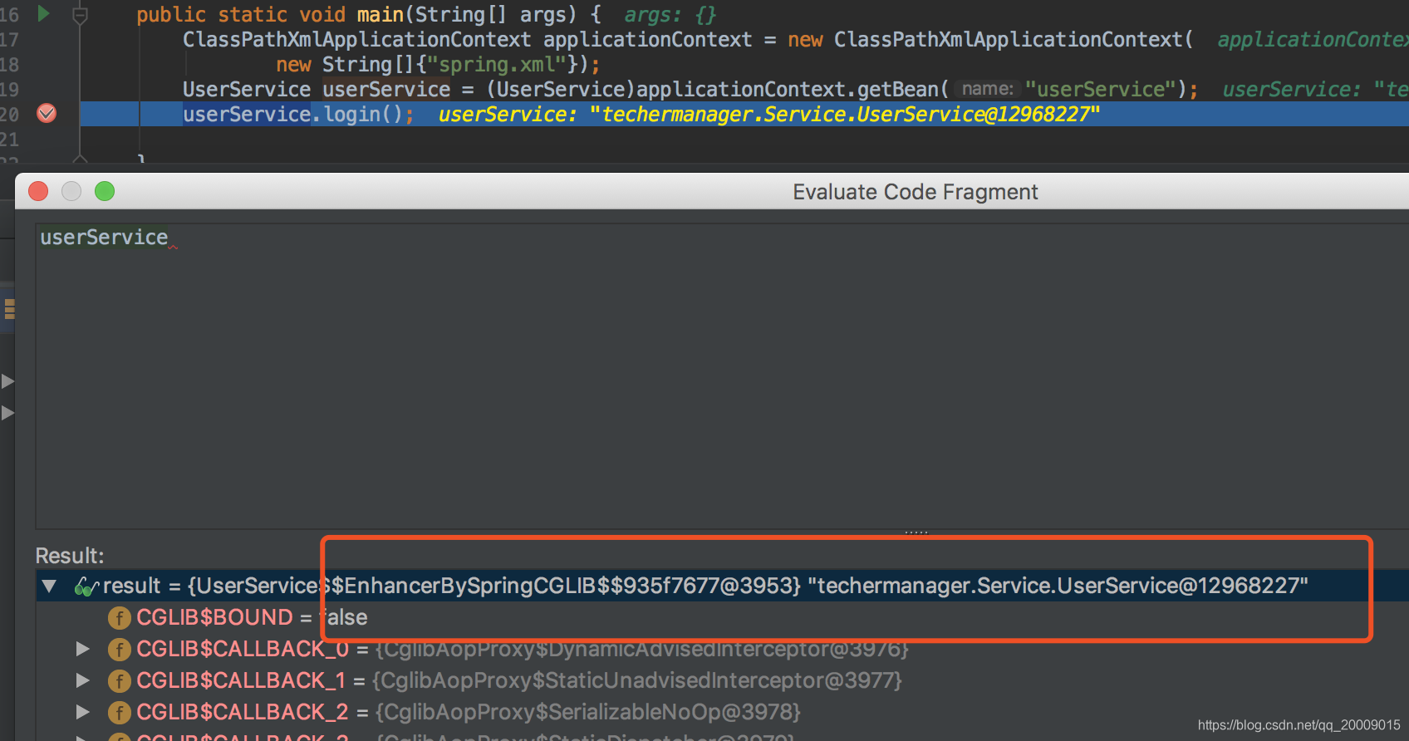This screenshot has height=741, width=1409.
Task: Collapse the main method fold marker
Action: pyautogui.click(x=80, y=14)
